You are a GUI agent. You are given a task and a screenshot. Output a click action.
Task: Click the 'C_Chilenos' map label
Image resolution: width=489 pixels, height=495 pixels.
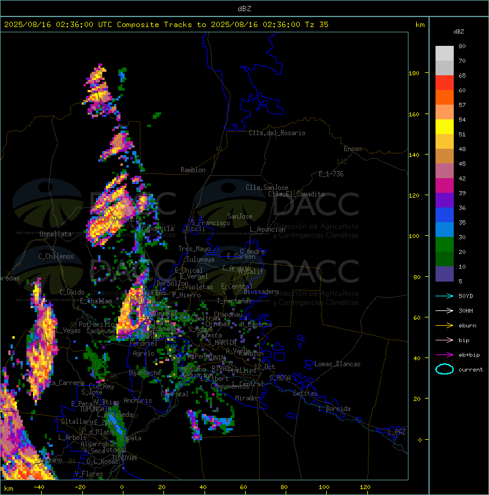[56, 256]
